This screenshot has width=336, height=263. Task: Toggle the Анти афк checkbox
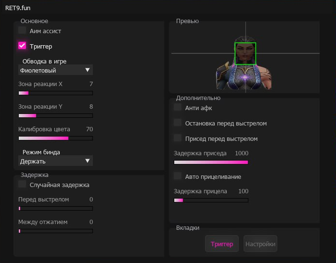[178, 108]
